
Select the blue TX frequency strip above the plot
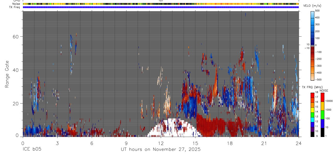(x=161, y=7)
